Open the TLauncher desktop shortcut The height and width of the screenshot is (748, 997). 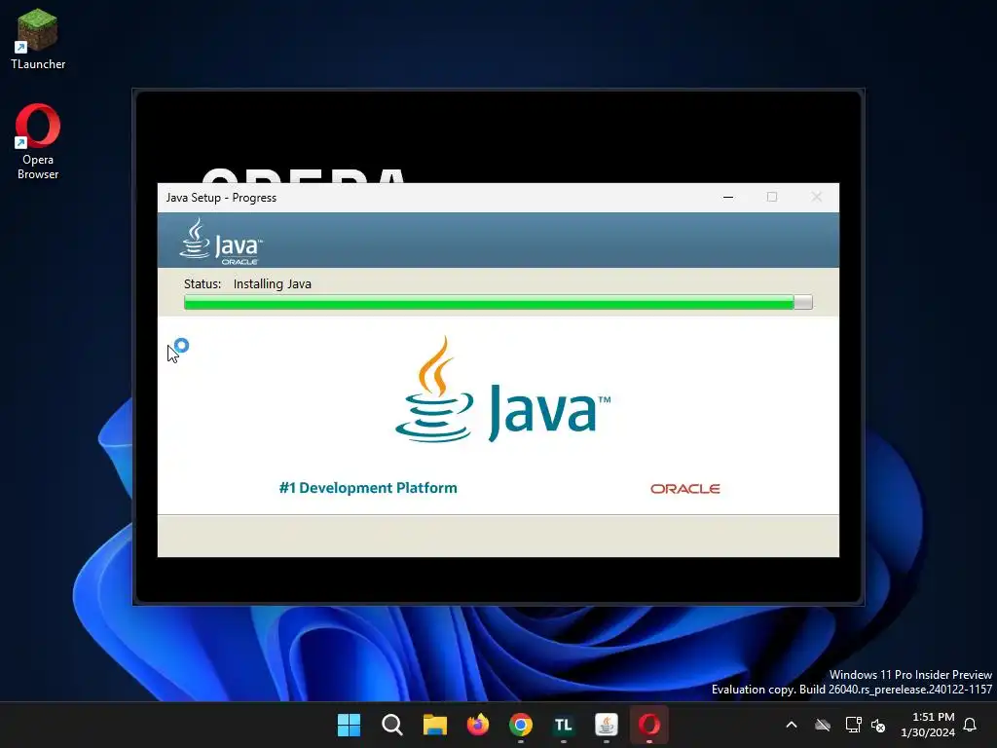point(38,39)
